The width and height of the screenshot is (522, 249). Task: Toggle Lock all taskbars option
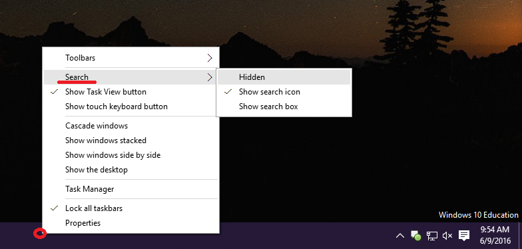coord(130,208)
